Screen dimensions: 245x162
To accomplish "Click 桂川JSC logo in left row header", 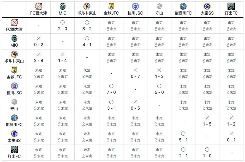I will tap(14, 86).
